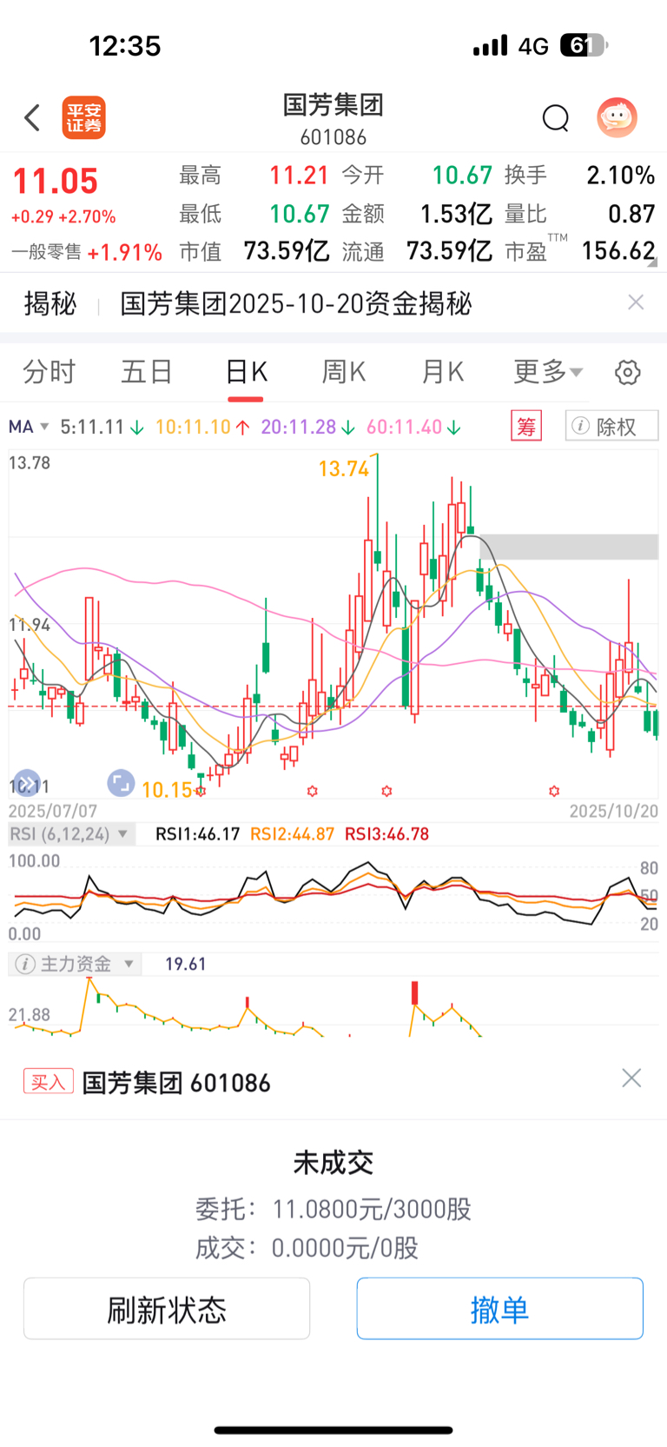Viewport: 667px width, 1447px height.
Task: Close the order status panel
Action: [631, 1079]
